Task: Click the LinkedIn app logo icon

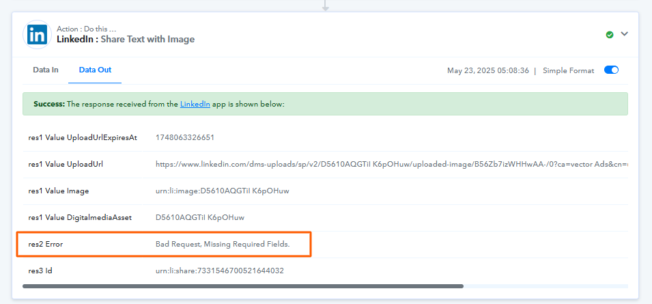Action: (x=37, y=35)
